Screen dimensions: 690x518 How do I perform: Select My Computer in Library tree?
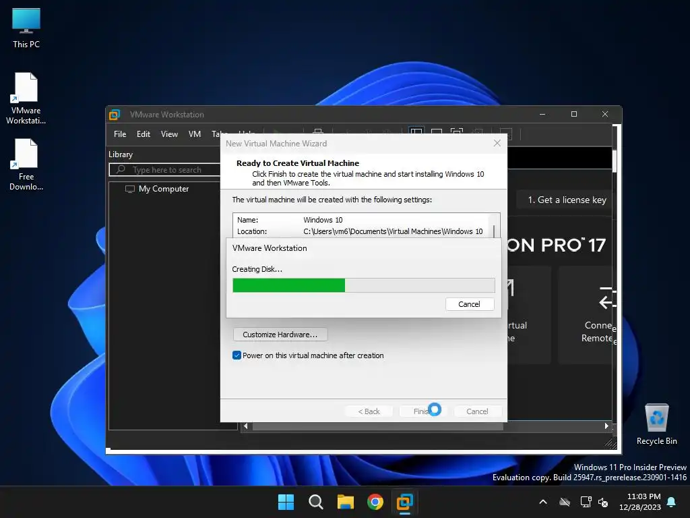click(x=163, y=189)
